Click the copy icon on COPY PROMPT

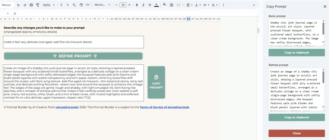coord(156,77)
